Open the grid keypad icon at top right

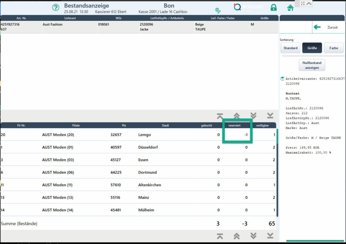[x=297, y=3]
